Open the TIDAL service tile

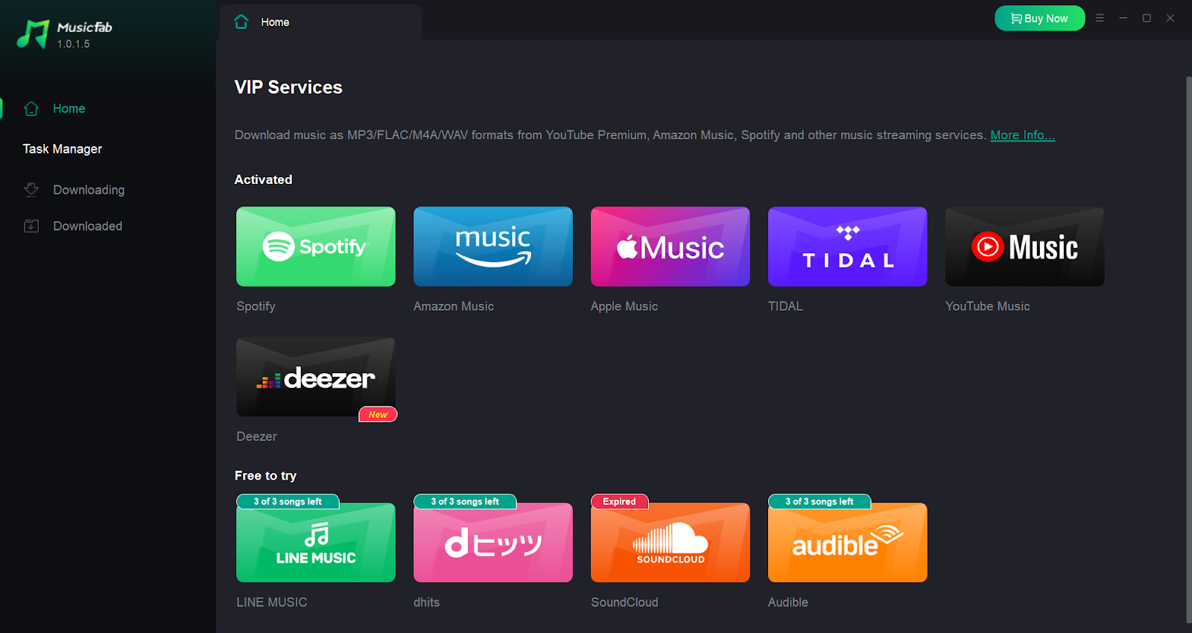(x=848, y=246)
